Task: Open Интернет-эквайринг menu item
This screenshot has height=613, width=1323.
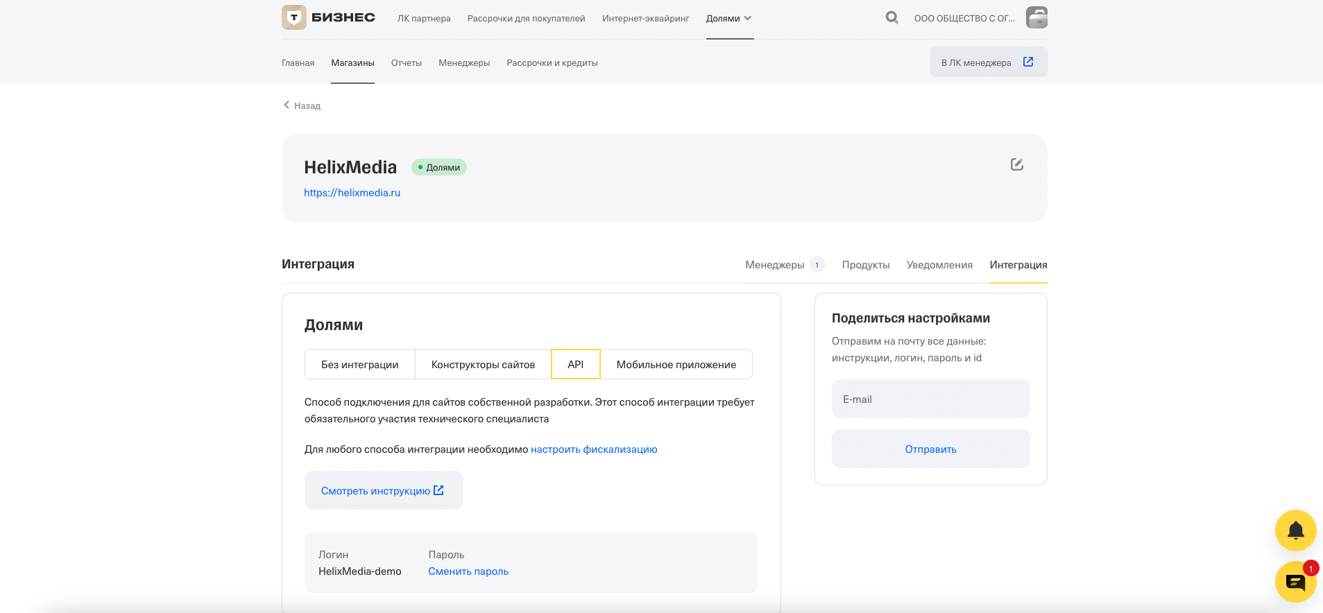Action: click(x=646, y=19)
